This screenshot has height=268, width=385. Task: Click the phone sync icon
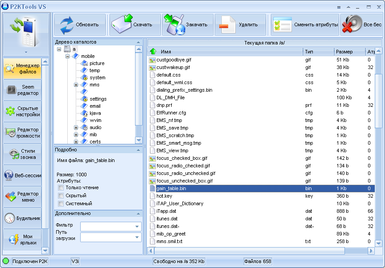[25, 32]
